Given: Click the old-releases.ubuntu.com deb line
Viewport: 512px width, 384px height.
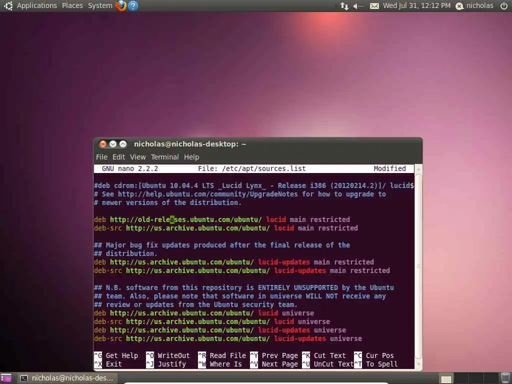Looking at the screenshot, I should (221, 219).
